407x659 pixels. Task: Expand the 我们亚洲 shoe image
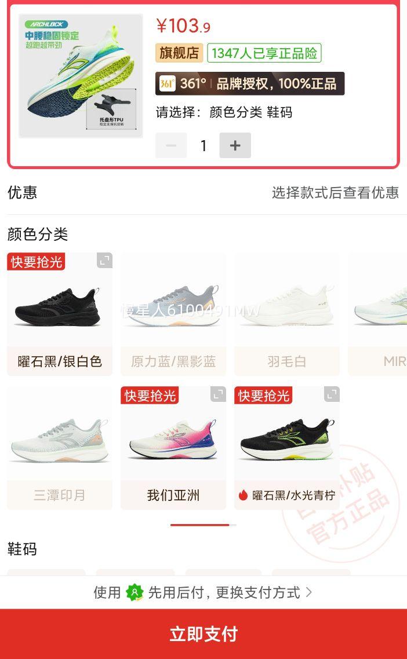[218, 394]
